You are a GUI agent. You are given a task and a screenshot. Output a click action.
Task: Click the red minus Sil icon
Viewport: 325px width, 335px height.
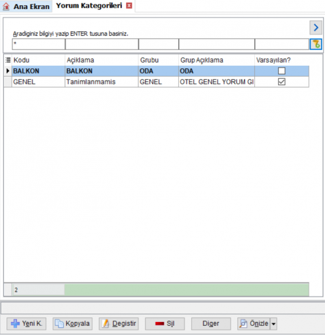click(x=160, y=323)
